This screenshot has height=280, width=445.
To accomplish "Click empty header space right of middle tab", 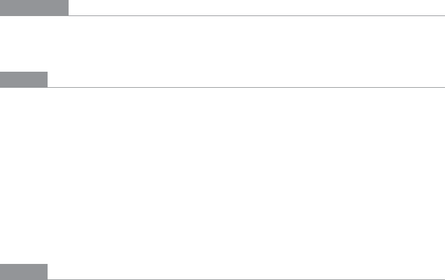I will pyautogui.click(x=246, y=80).
